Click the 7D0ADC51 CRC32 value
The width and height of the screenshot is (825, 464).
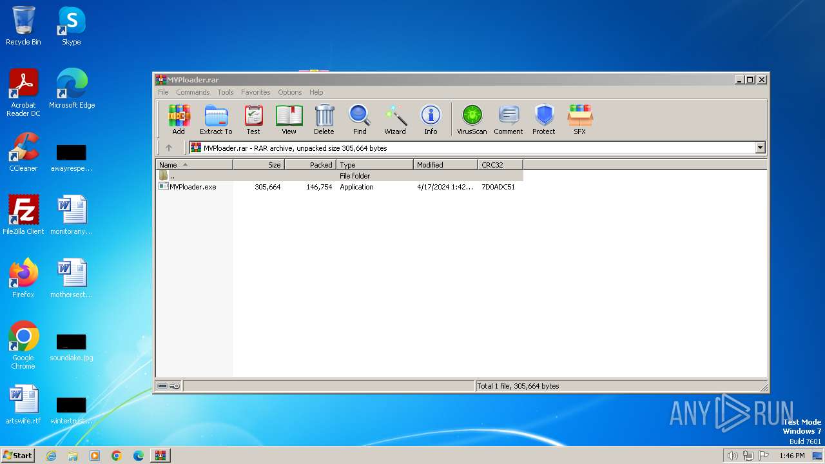tap(498, 187)
